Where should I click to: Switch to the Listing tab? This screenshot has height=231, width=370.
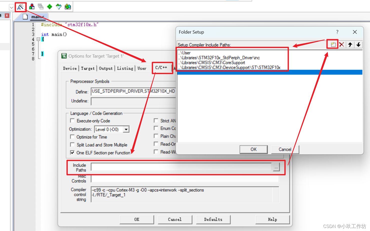(125, 68)
